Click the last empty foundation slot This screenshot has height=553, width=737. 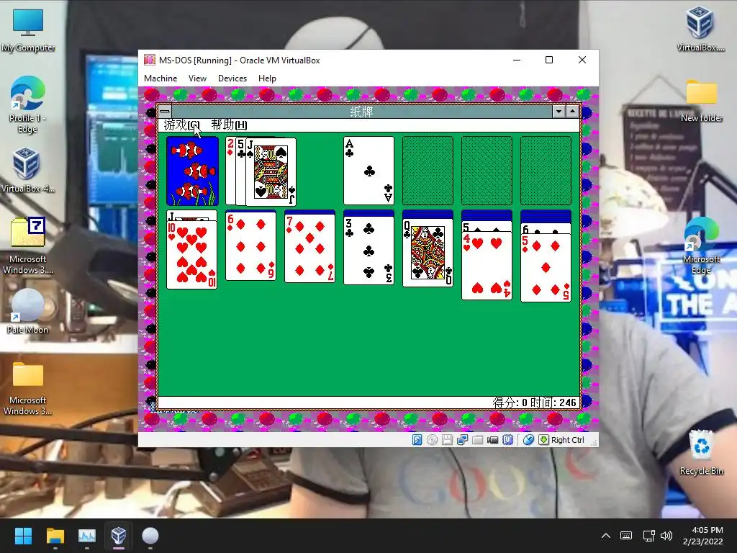click(546, 171)
